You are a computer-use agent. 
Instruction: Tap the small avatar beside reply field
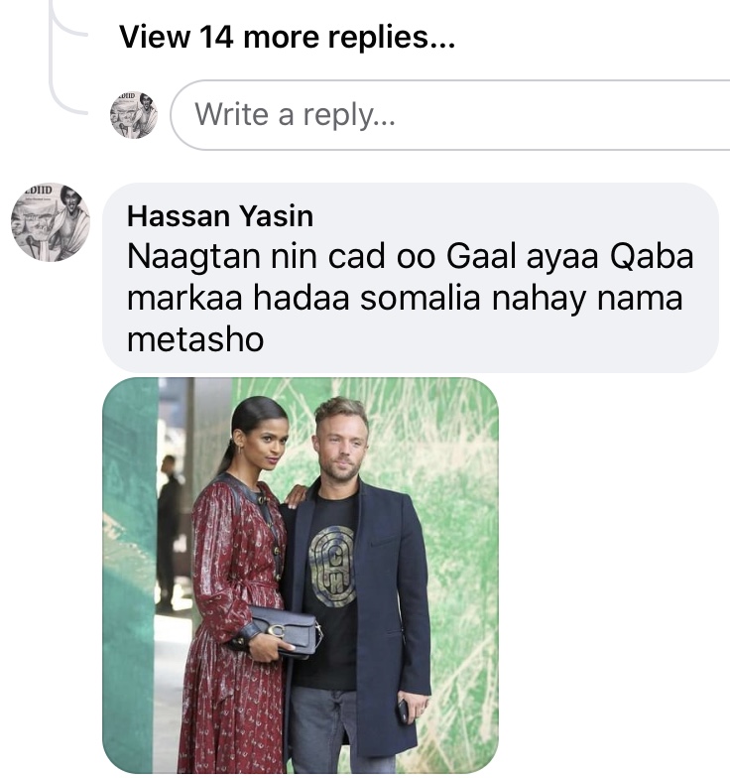[x=133, y=115]
